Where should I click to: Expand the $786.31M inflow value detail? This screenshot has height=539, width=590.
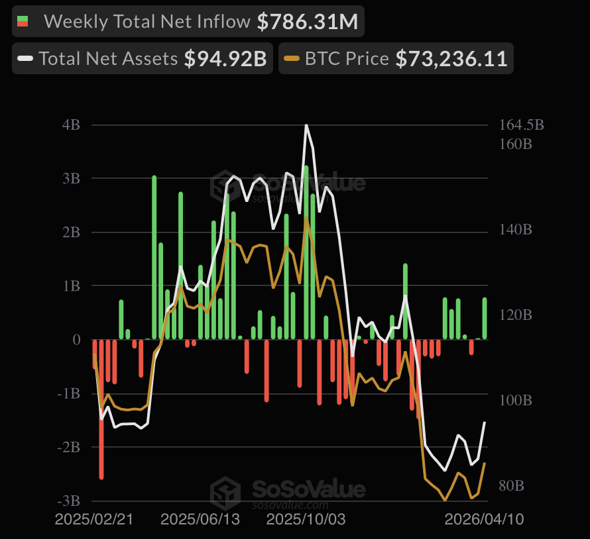pyautogui.click(x=306, y=21)
